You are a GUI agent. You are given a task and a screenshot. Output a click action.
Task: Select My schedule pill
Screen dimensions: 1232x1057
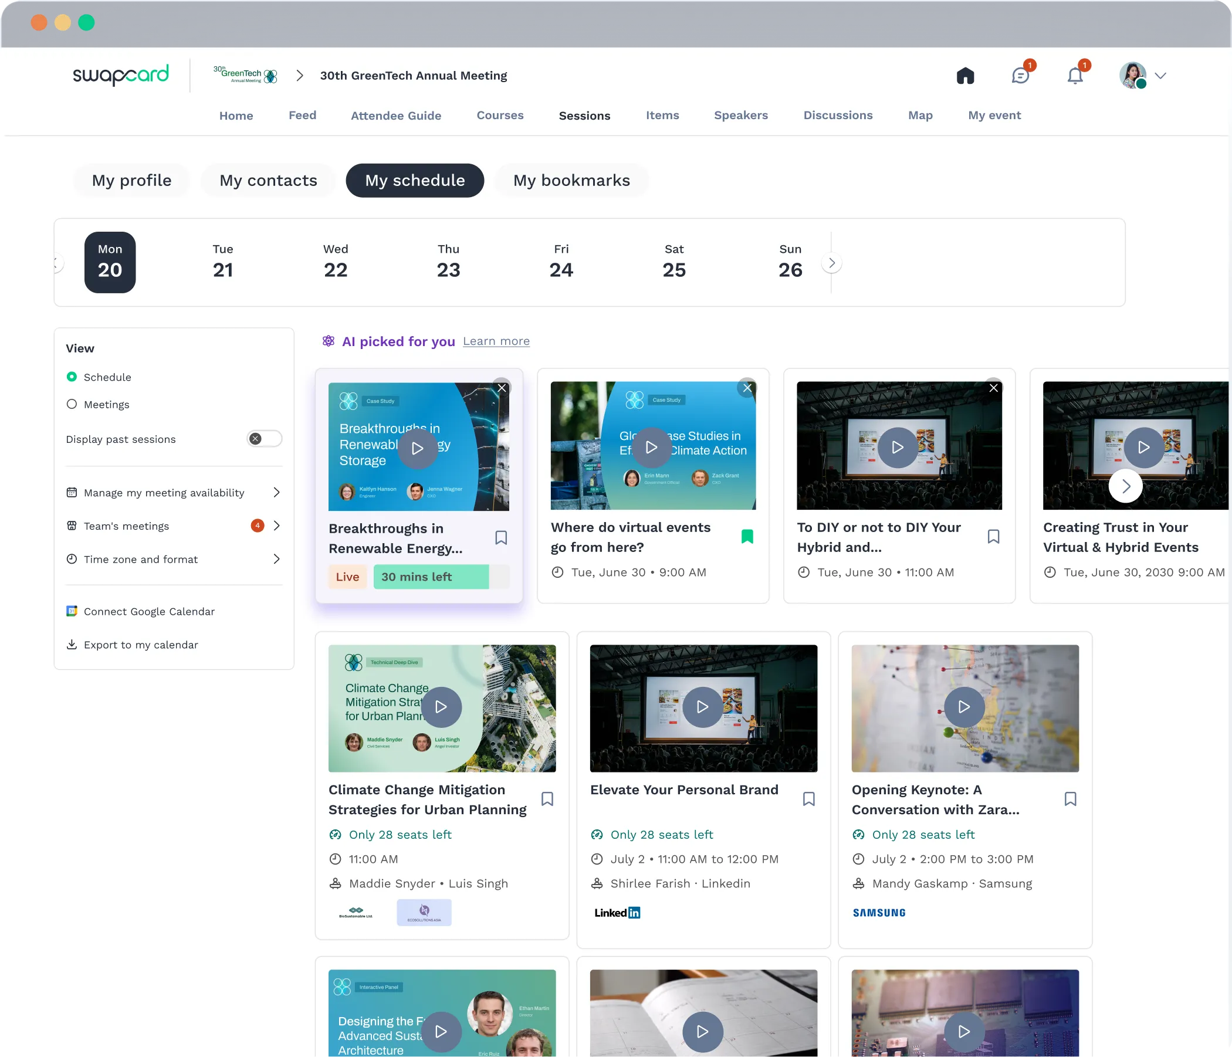415,180
